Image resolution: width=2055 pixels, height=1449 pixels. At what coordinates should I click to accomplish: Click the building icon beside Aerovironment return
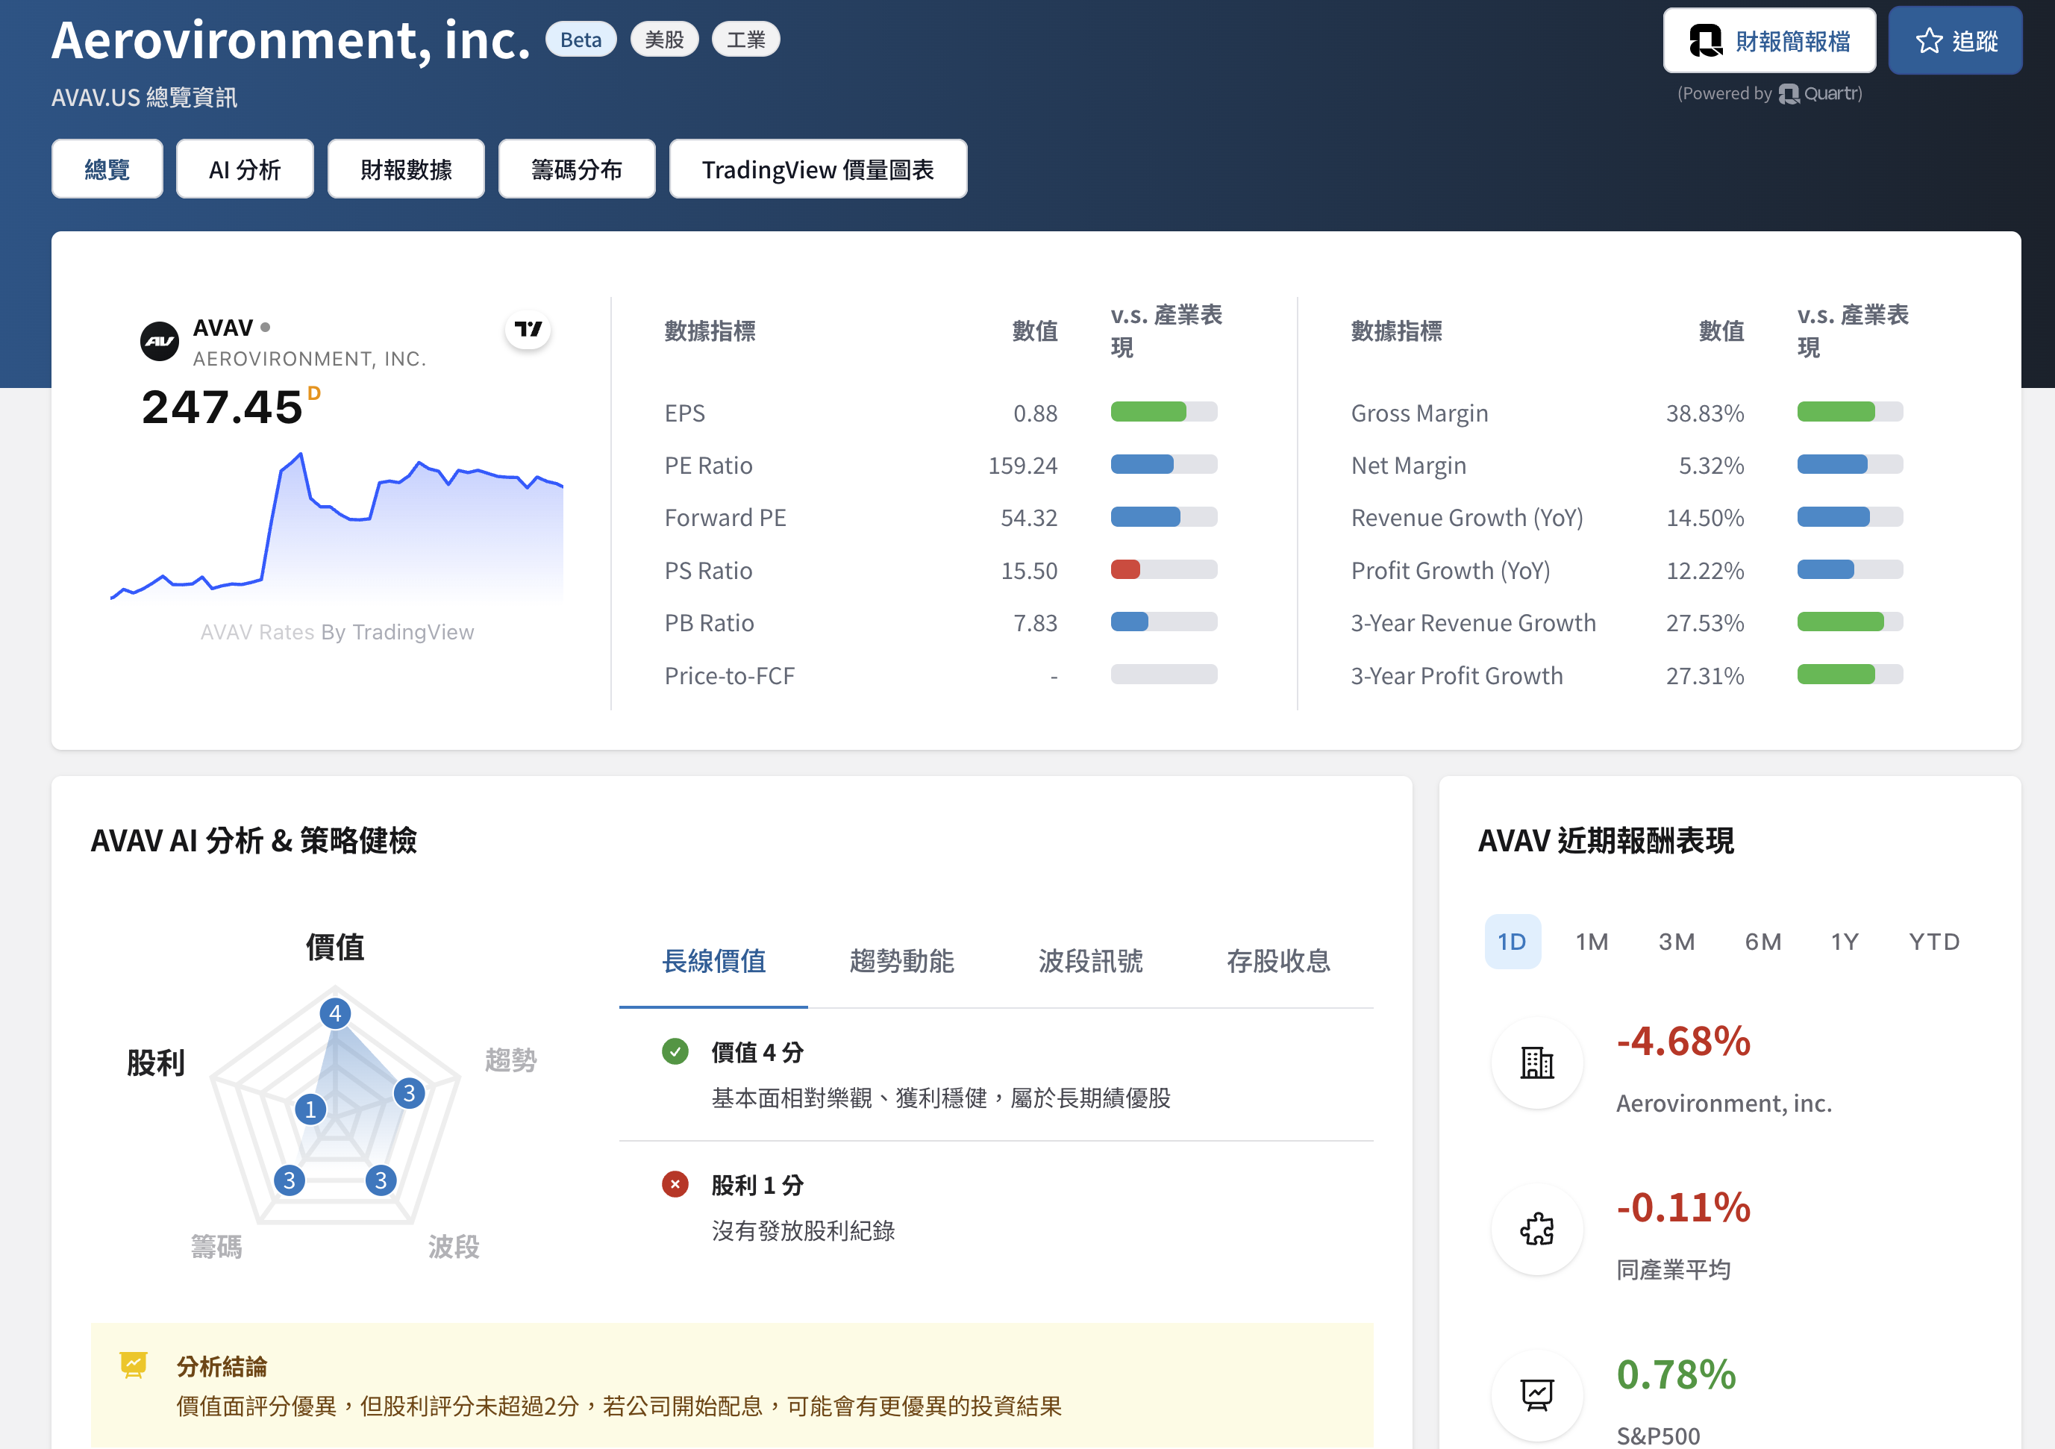(1537, 1063)
